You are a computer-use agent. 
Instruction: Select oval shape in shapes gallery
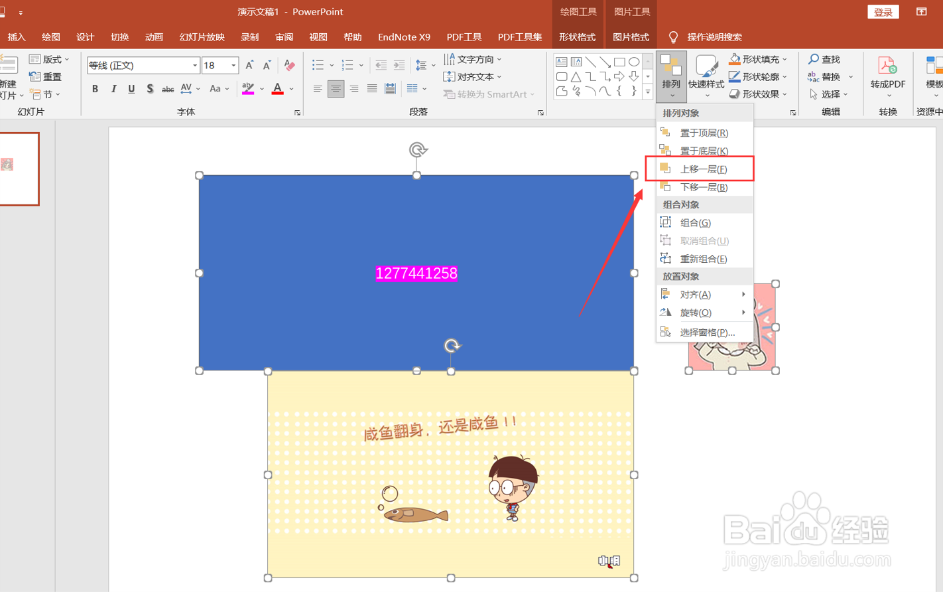click(634, 62)
